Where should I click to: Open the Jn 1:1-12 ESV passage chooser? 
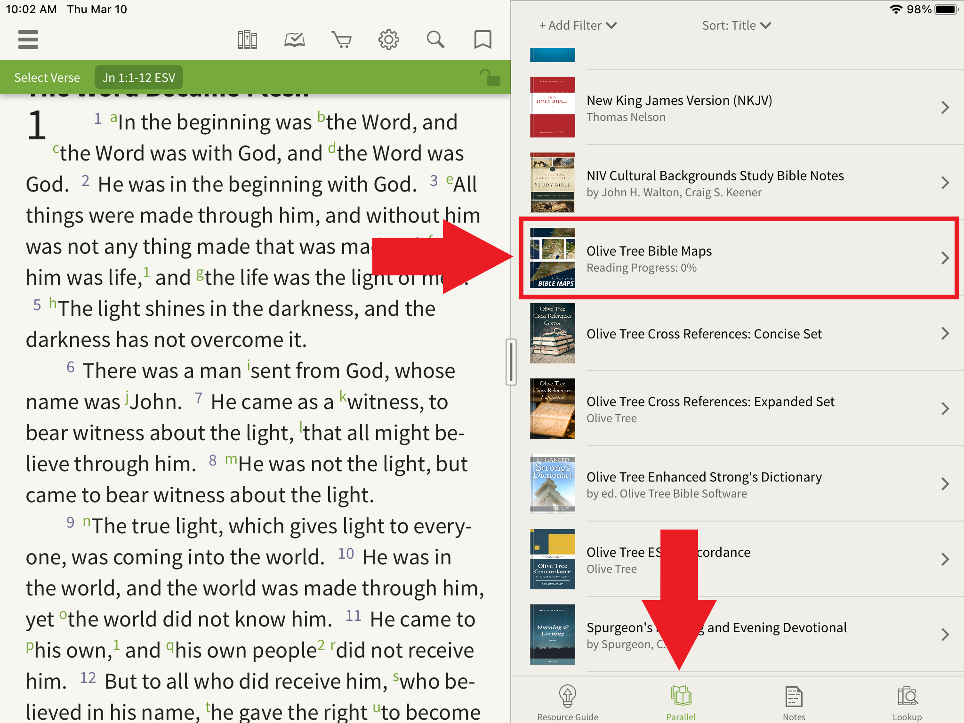click(139, 77)
